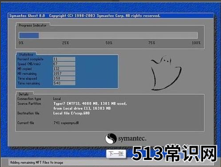The image size is (221, 167).
Task: Click the filled blue part of progress bar
Action: (29, 35)
